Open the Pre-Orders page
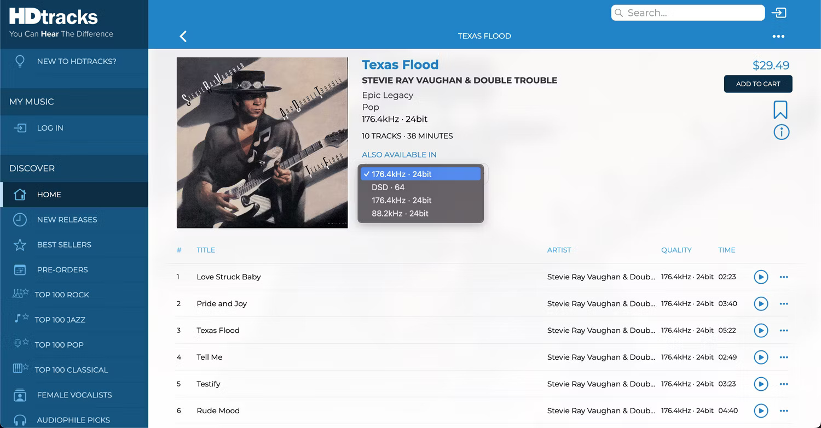The width and height of the screenshot is (821, 428). click(x=19, y=269)
